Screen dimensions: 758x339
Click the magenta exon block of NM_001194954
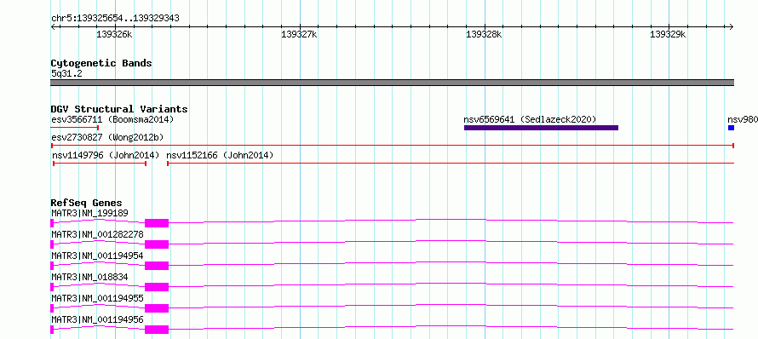click(x=157, y=266)
